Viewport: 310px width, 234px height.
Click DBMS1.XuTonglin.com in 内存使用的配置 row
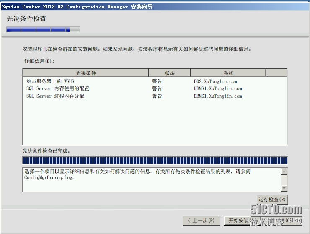click(x=218, y=88)
